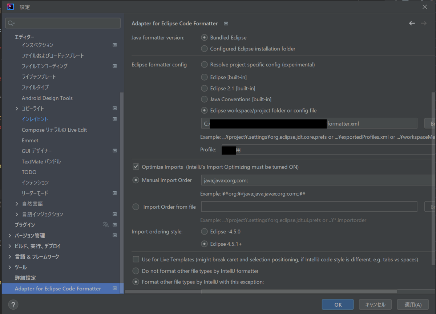Click the 適用(A) button
Image resolution: width=436 pixels, height=314 pixels.
413,305
